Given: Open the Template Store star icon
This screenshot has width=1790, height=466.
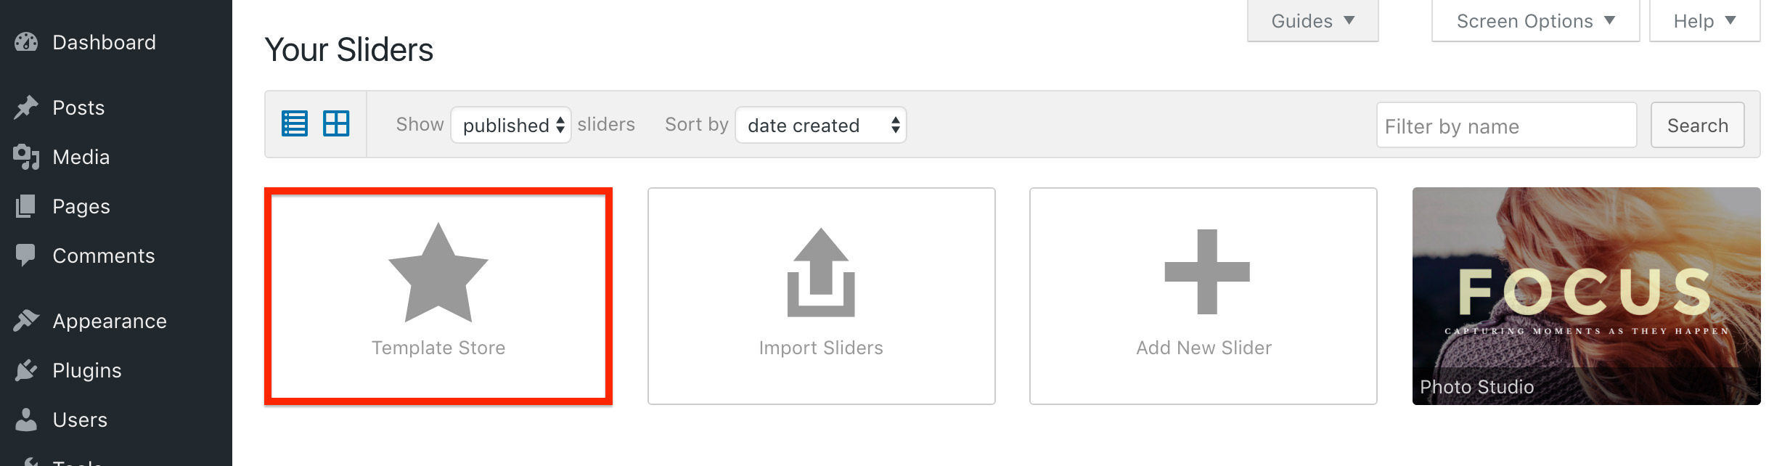Looking at the screenshot, I should (x=438, y=273).
